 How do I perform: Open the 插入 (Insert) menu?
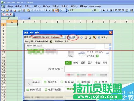coord(37,6)
